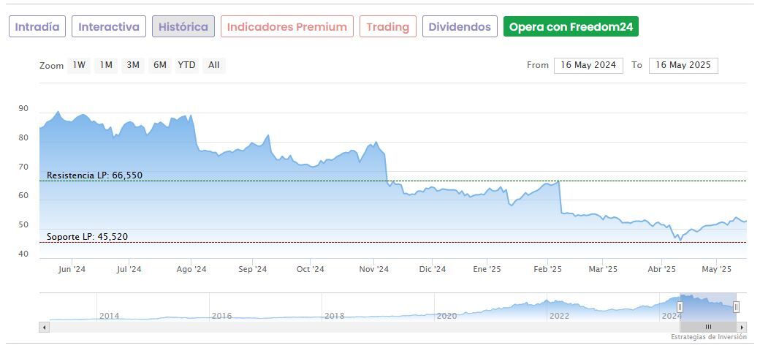760x348 pixels.
Task: Click the Opera con Freedom24 button
Action: click(x=571, y=27)
